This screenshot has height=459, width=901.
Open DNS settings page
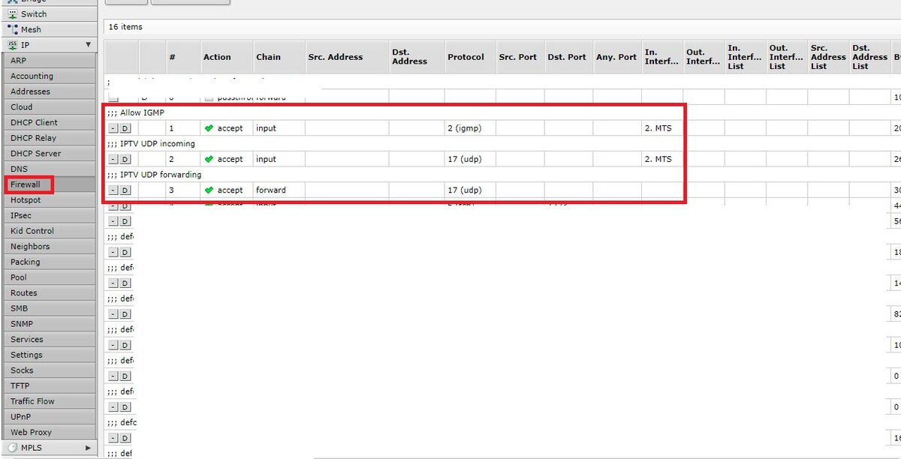click(x=50, y=169)
